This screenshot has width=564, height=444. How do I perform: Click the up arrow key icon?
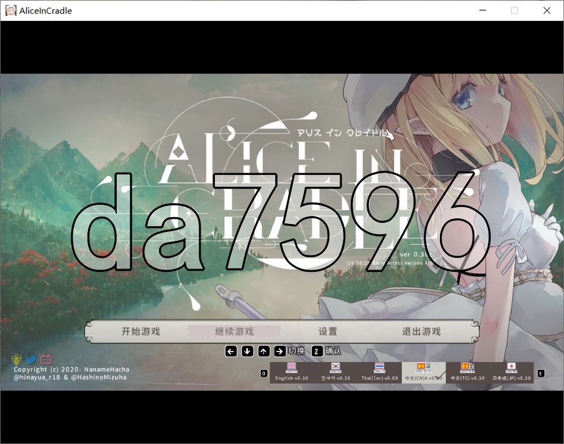click(x=263, y=351)
